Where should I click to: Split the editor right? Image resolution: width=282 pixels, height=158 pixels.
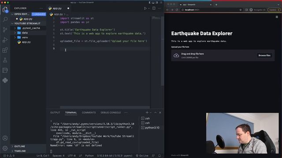click(154, 8)
